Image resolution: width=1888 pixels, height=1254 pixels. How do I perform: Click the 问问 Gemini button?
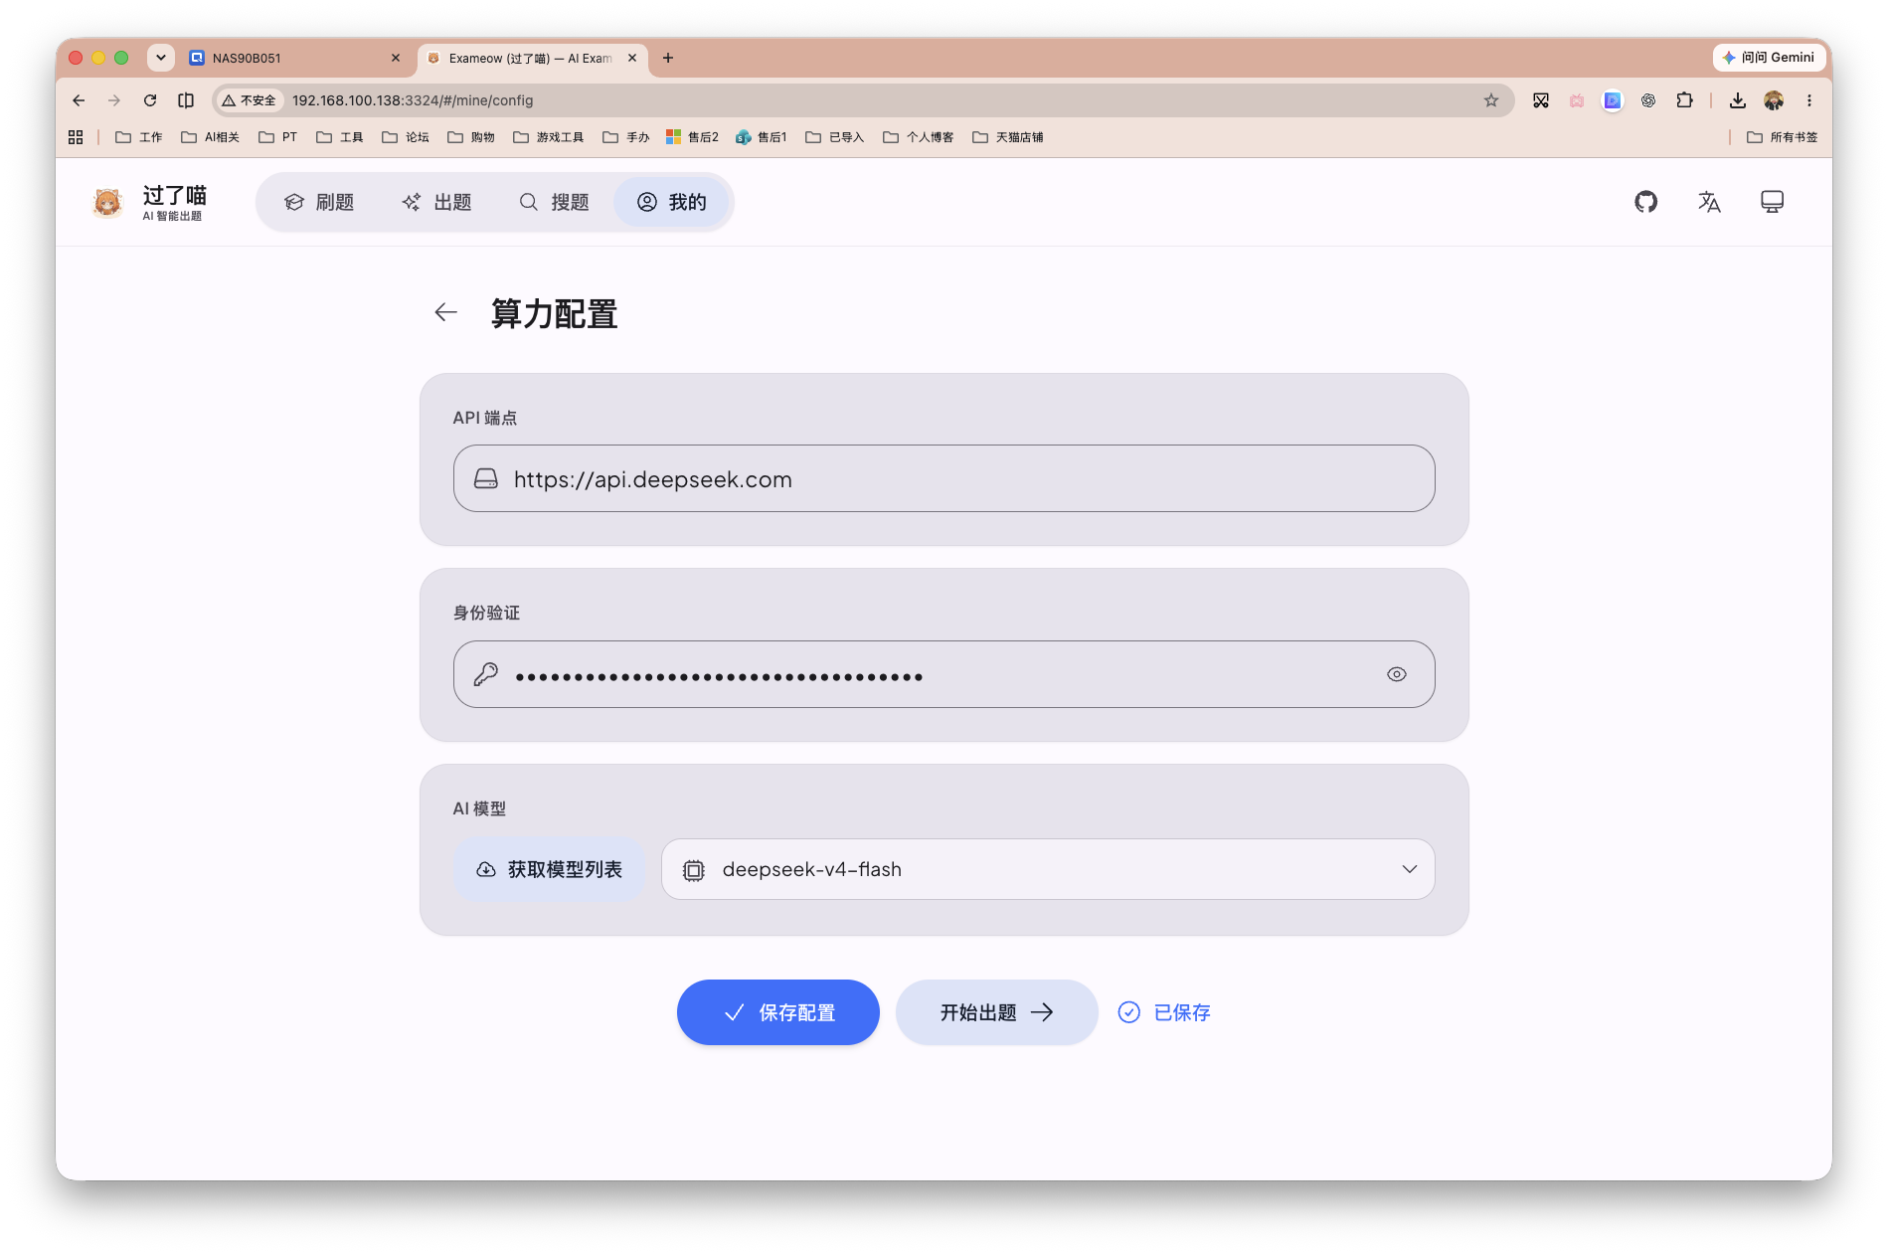(x=1769, y=58)
